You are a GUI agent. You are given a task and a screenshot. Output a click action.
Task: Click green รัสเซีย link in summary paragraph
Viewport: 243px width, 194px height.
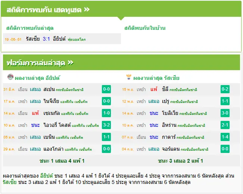point(10,182)
